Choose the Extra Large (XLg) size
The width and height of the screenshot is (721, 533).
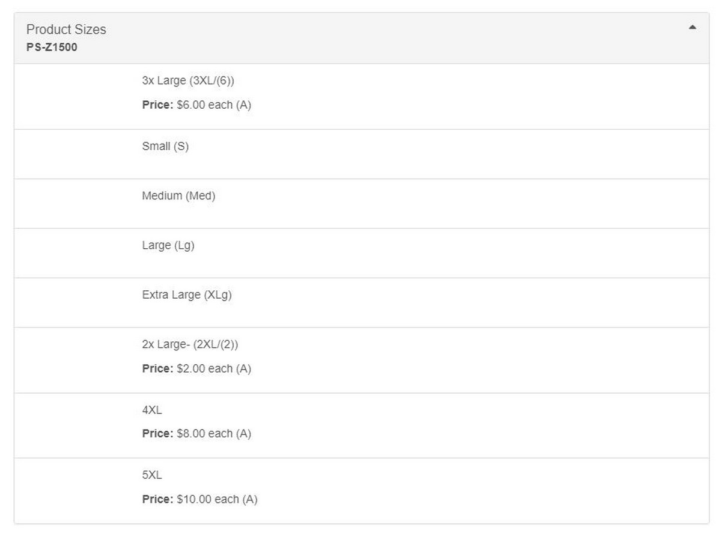click(x=187, y=295)
